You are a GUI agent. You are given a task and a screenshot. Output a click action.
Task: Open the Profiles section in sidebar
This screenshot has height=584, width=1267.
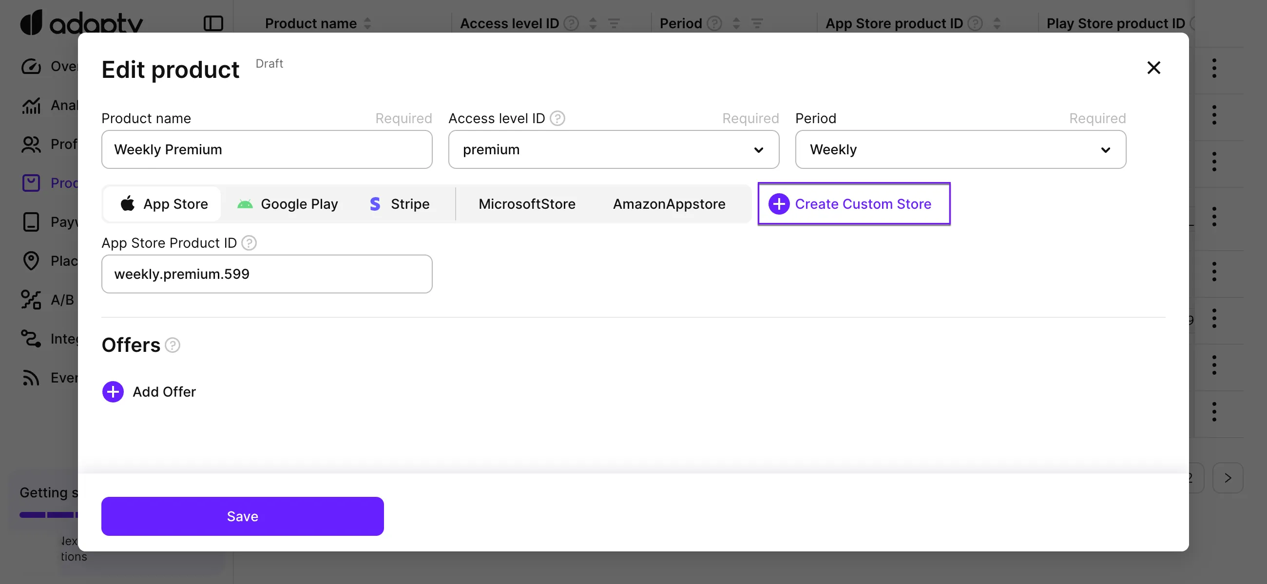coord(31,144)
